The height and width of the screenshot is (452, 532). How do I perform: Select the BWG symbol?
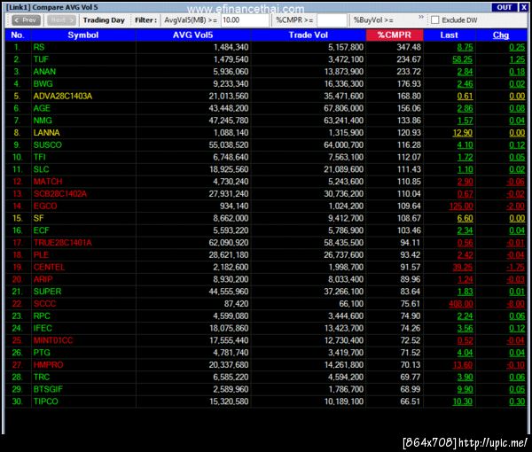[43, 84]
